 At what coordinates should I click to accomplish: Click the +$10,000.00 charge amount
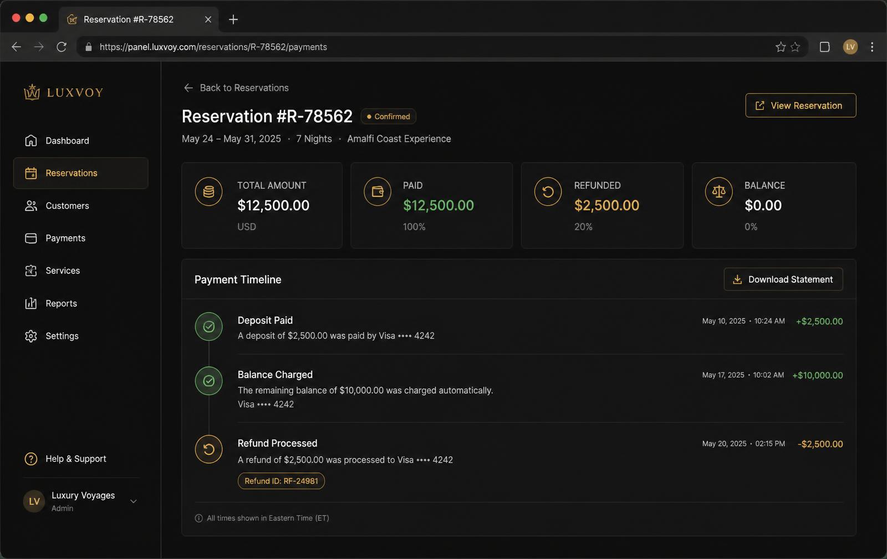[818, 375]
